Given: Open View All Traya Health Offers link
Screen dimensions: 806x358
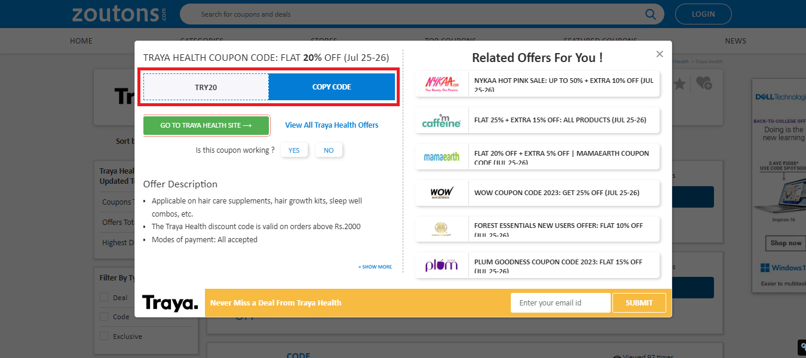Looking at the screenshot, I should click(x=332, y=125).
